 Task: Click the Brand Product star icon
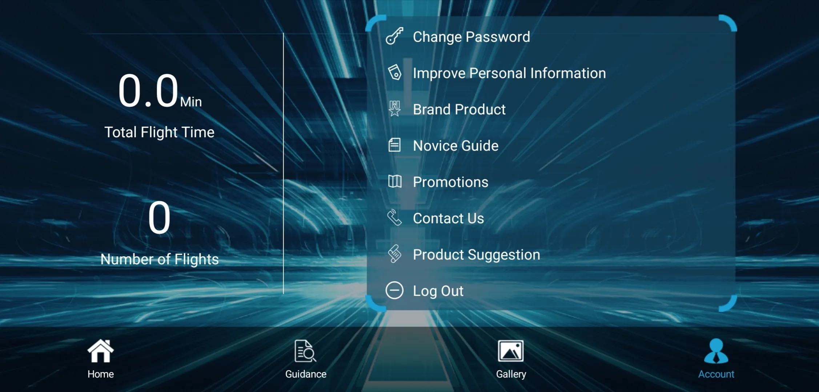395,109
